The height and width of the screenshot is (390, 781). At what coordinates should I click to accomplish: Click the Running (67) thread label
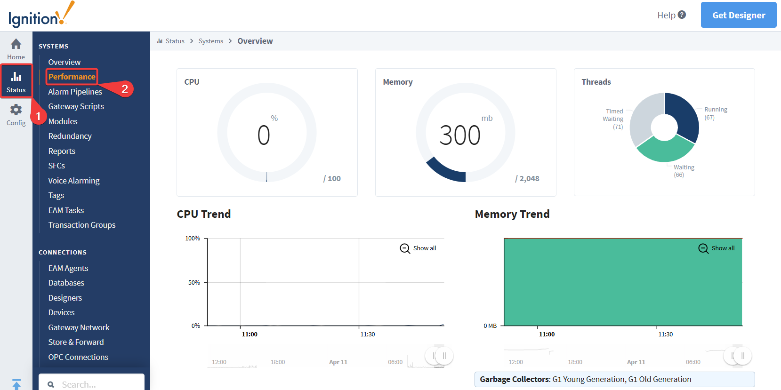click(716, 113)
